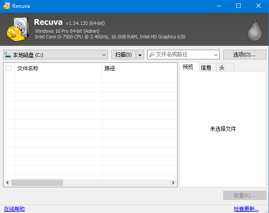Screen dimensions: 269x213
Task: Open the 在线帮助 link
Action: pyautogui.click(x=14, y=209)
